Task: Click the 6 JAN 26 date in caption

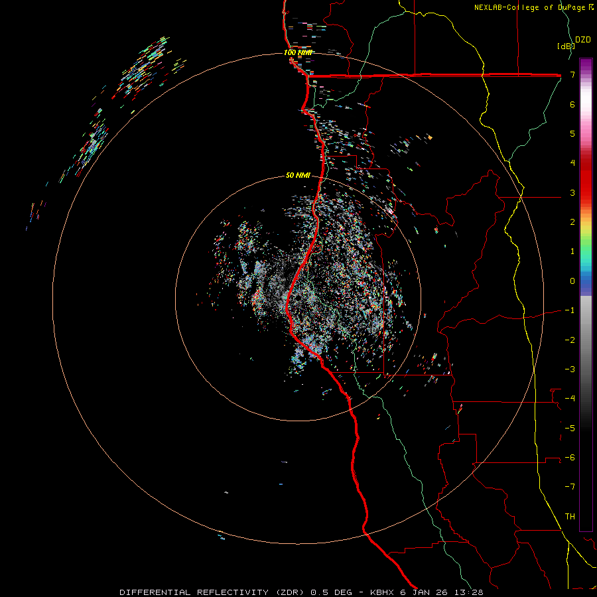Action: pos(424,592)
